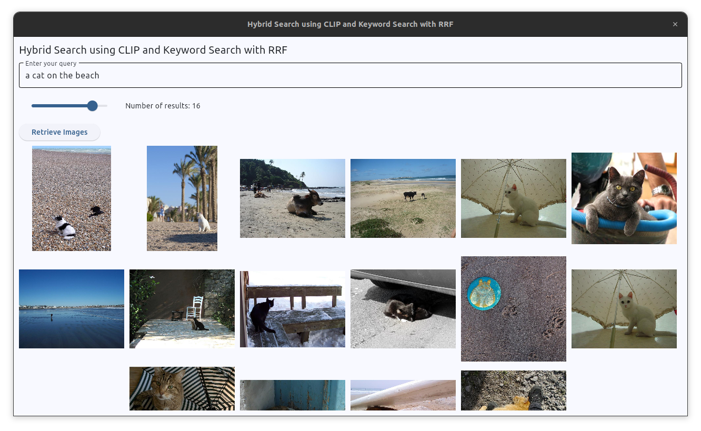Open the black cat on snowy bench image
The width and height of the screenshot is (701, 431).
click(x=293, y=309)
